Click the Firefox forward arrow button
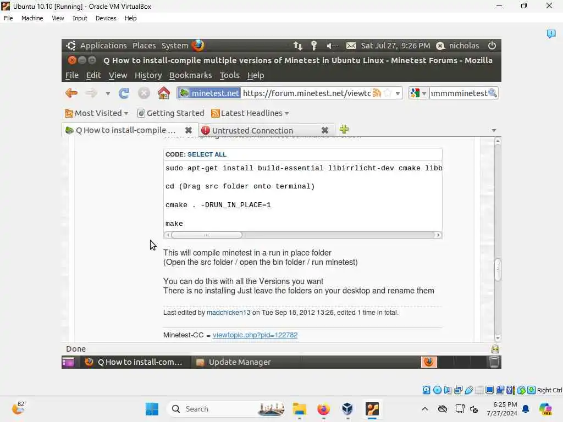Screen dimensions: 563x422 [91, 93]
